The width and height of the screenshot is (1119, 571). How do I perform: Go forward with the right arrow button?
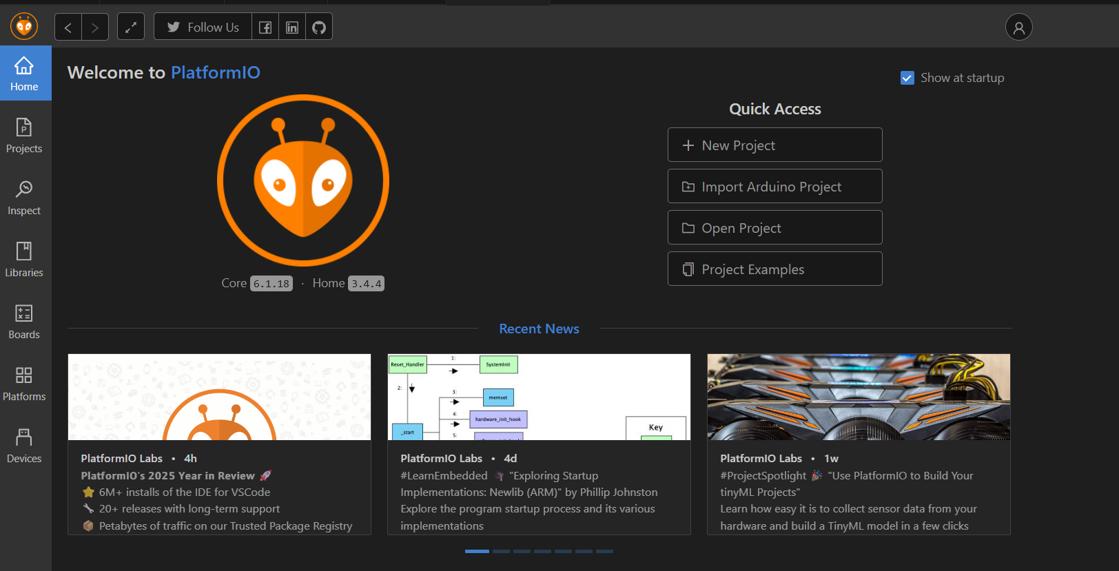click(x=95, y=27)
